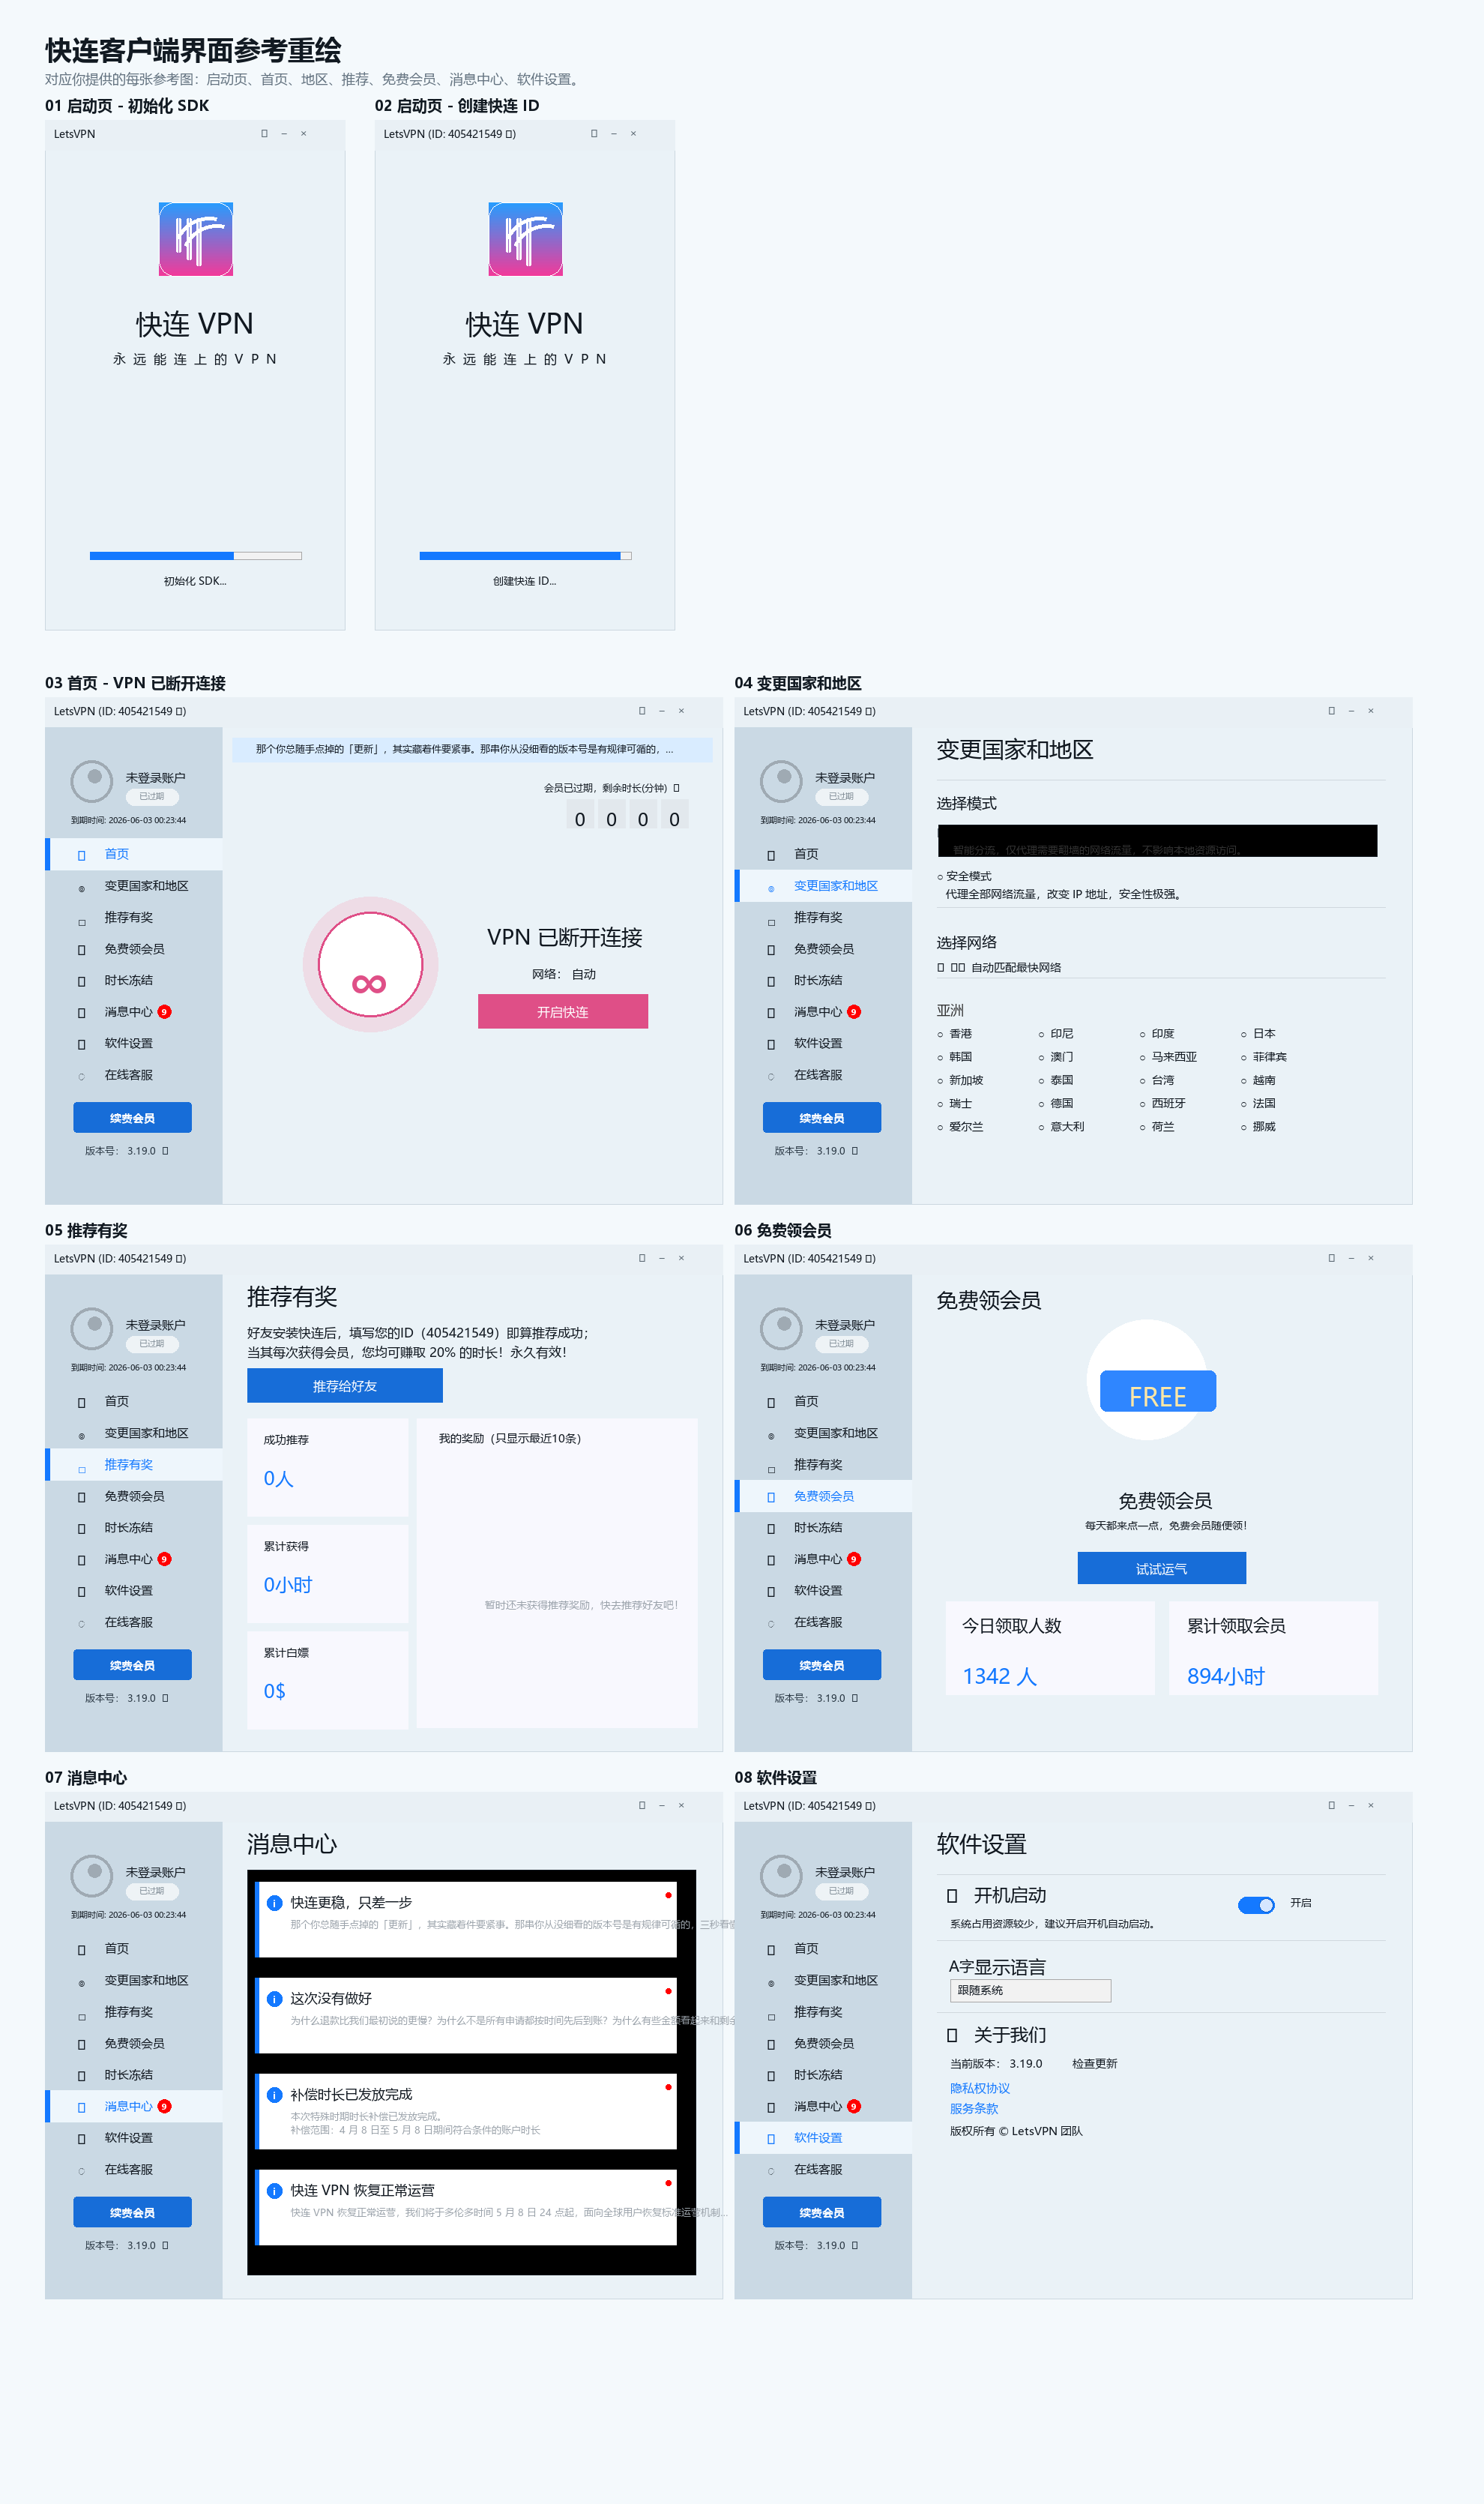Click the 开机启动 section icon in settings
The image size is (1484, 2504).
pos(952,1895)
